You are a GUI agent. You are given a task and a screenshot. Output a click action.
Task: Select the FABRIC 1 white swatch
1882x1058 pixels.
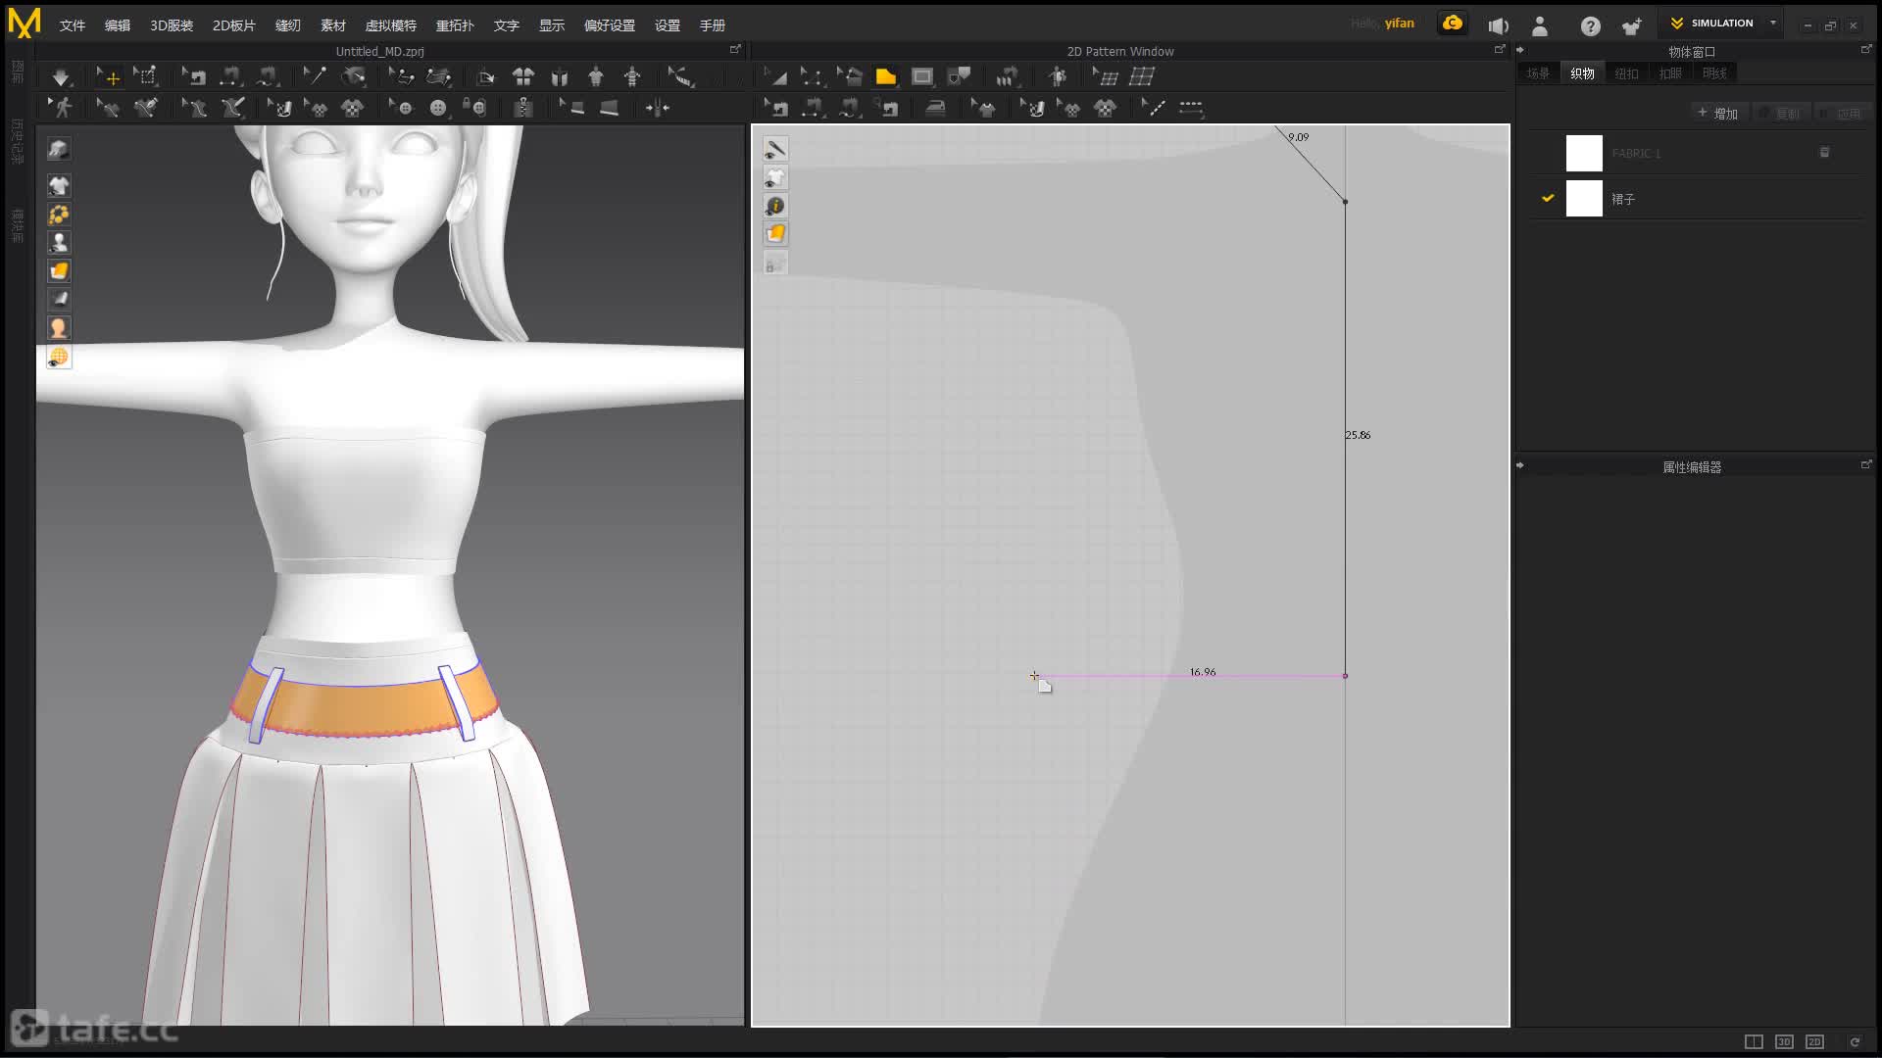click(x=1584, y=153)
